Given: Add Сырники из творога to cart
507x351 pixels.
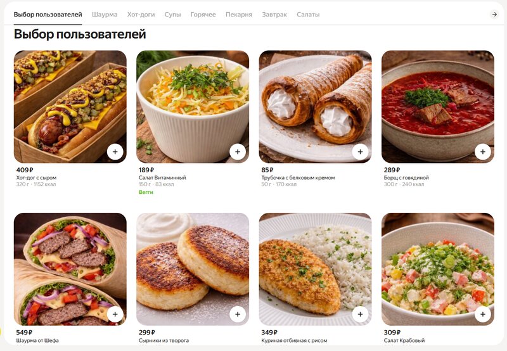Looking at the screenshot, I should [x=238, y=314].
